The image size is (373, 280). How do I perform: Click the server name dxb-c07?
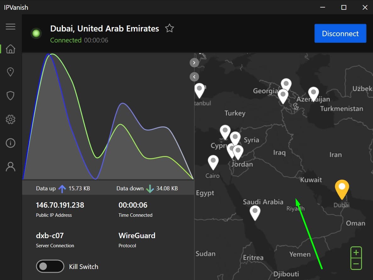click(x=50, y=236)
